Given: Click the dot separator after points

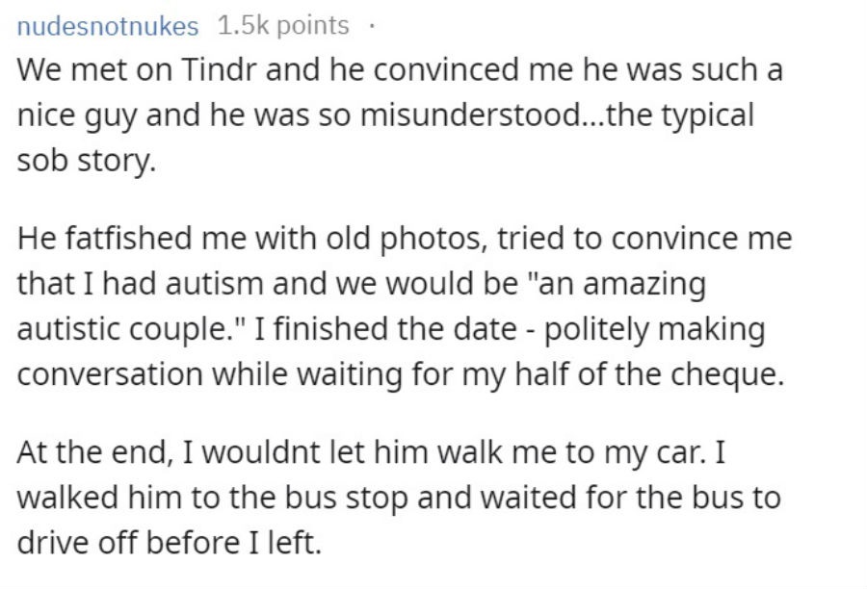Looking at the screenshot, I should coord(372,26).
